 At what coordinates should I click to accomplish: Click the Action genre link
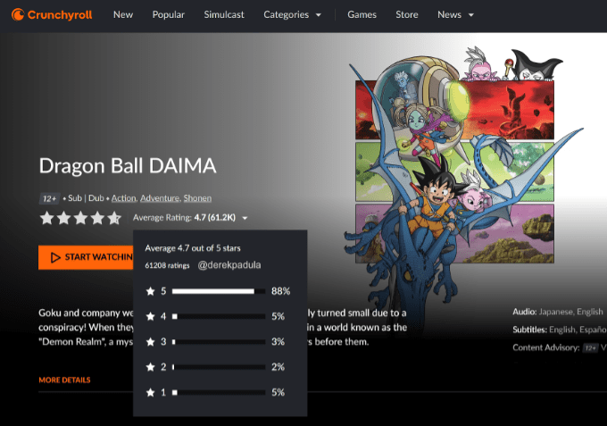(123, 197)
